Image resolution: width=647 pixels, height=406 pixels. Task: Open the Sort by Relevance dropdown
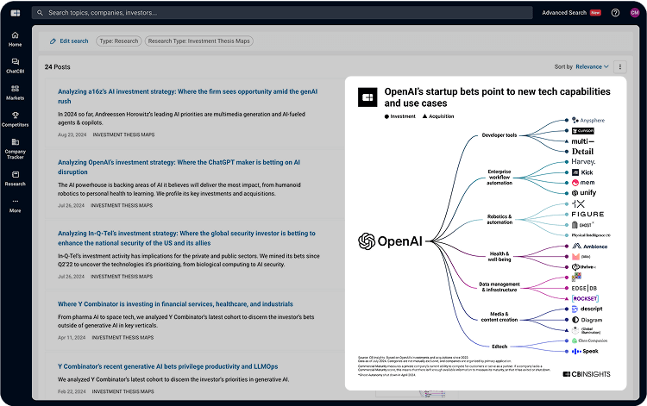[x=592, y=66]
